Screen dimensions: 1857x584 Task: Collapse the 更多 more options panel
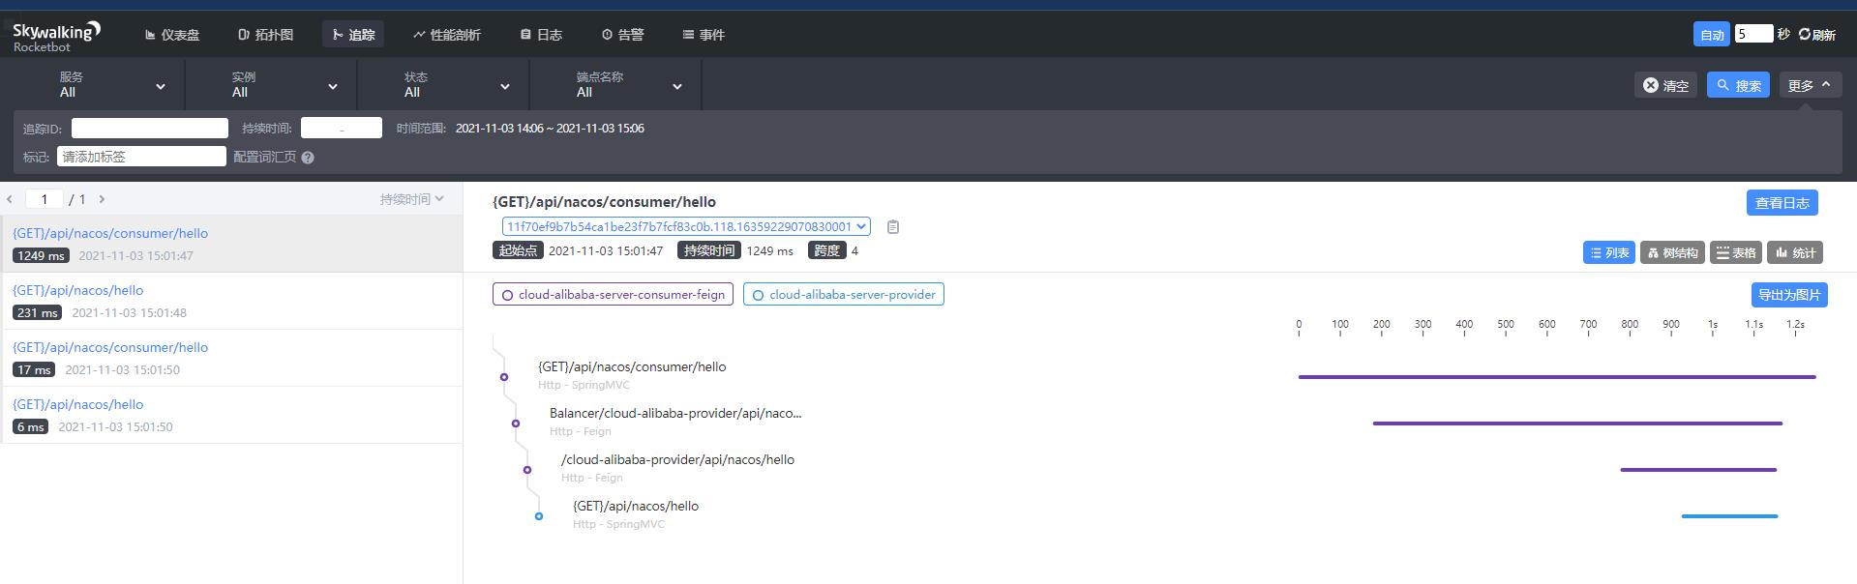coord(1810,85)
